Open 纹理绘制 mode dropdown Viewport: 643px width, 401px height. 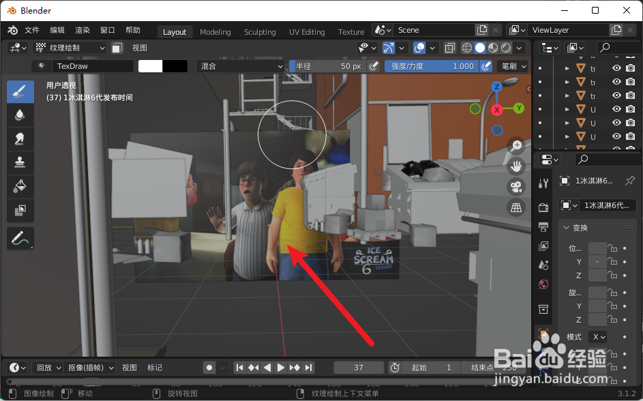tap(70, 48)
